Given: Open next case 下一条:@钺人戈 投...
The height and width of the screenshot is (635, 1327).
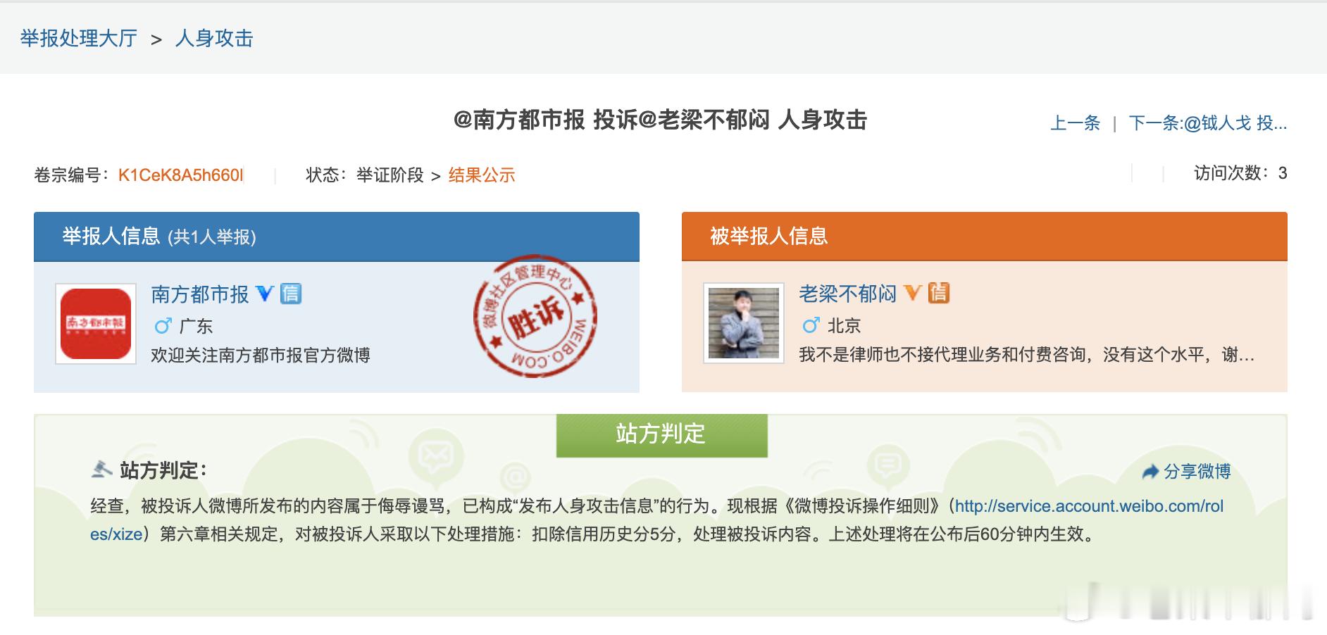Looking at the screenshot, I should click(x=1207, y=123).
